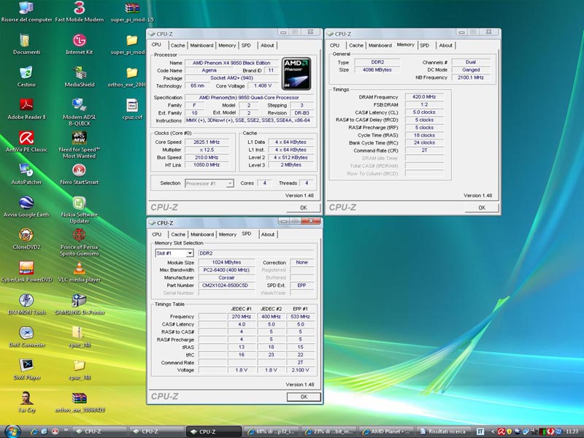
Task: Click the 1.408 V core voltage value
Action: point(263,85)
